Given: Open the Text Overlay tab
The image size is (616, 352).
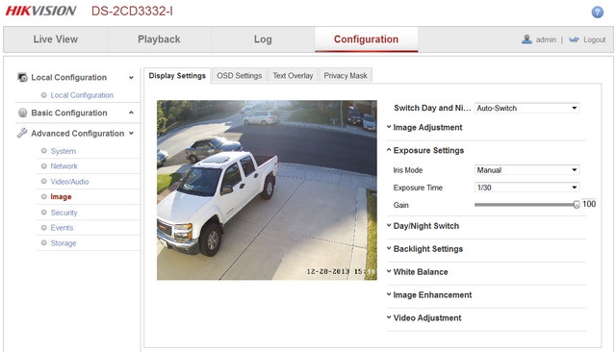Looking at the screenshot, I should (293, 75).
